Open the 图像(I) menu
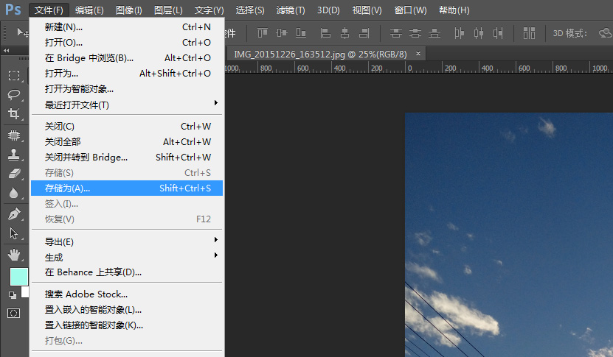Viewport: 613px width, 357px height. pos(128,10)
